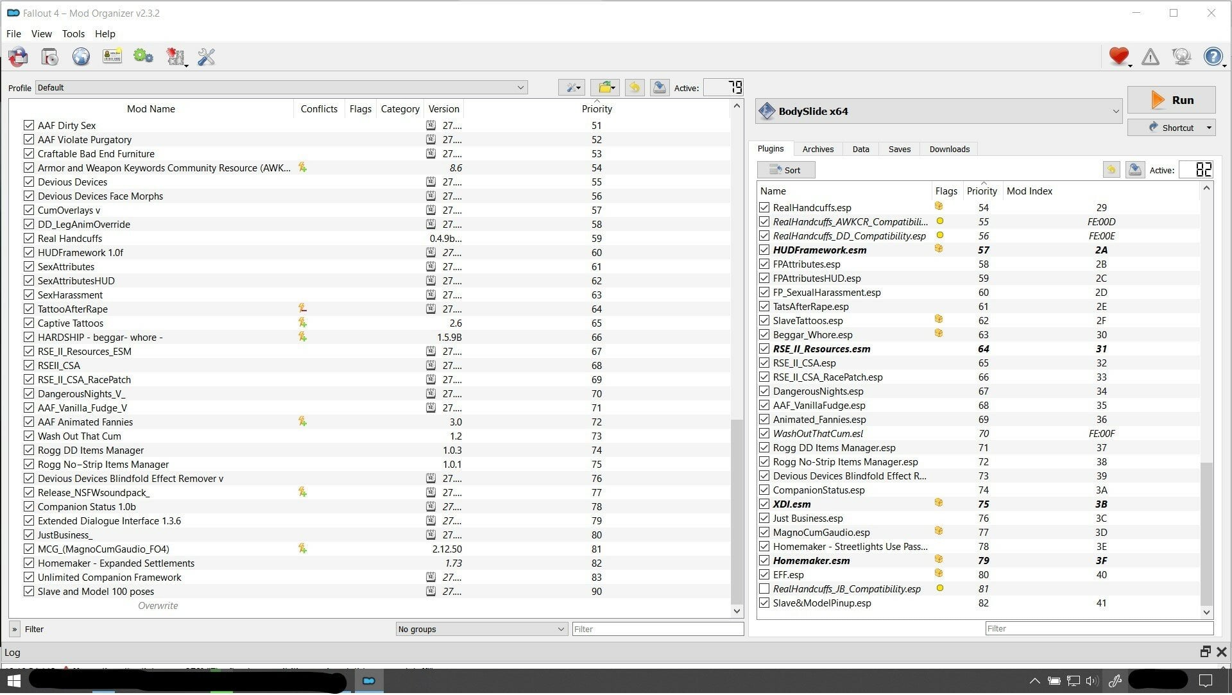
Task: Open the Profile dropdown showing Default
Action: pos(281,87)
